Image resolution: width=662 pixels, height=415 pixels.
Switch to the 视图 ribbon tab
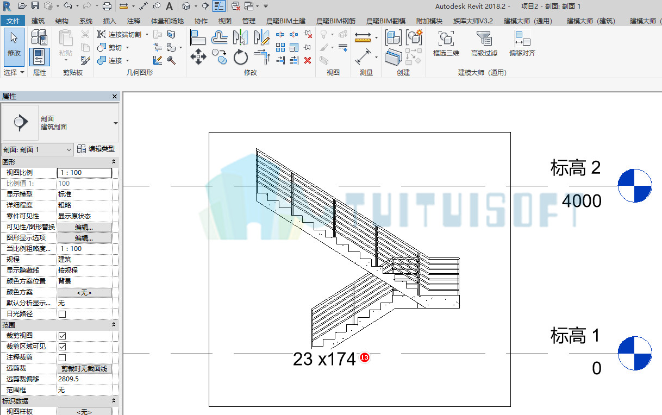tap(224, 21)
